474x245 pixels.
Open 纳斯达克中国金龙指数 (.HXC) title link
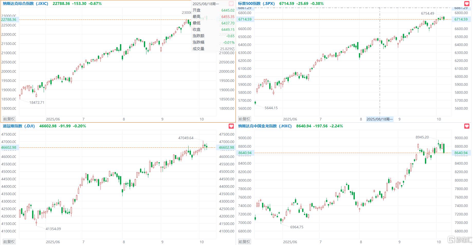[265, 126]
